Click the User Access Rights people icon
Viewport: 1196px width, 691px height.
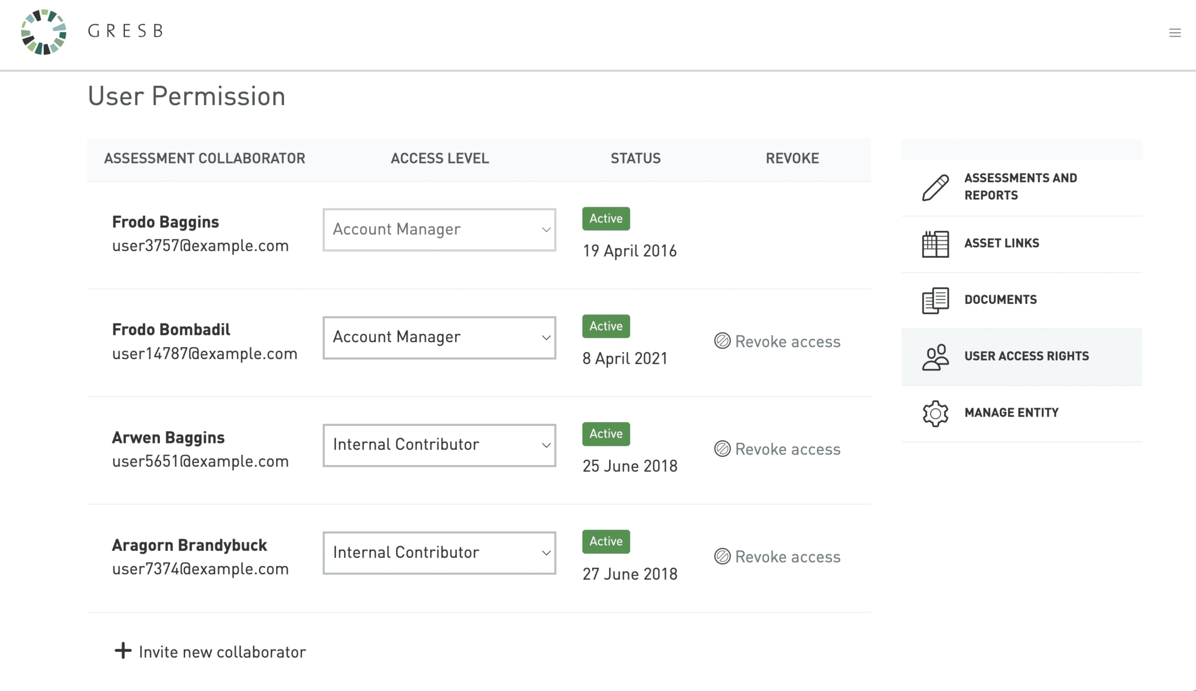pos(935,357)
